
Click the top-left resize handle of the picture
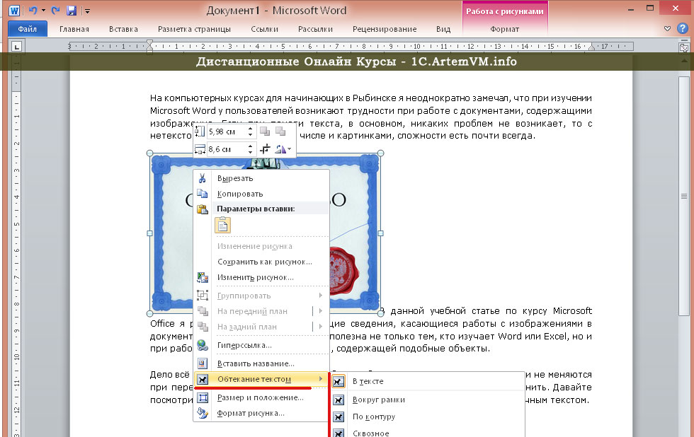click(149, 153)
